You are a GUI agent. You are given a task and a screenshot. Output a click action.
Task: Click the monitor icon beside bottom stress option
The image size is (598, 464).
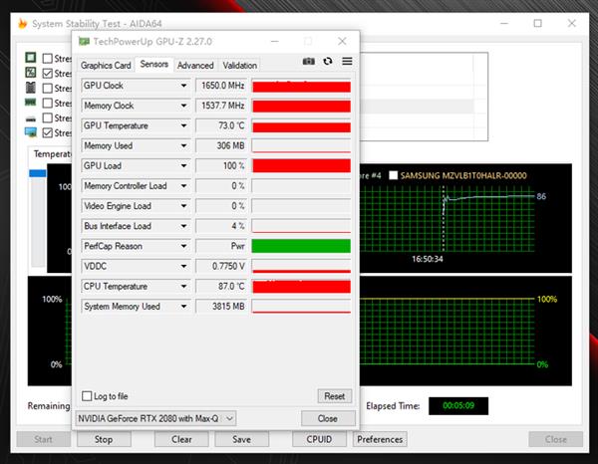31,131
